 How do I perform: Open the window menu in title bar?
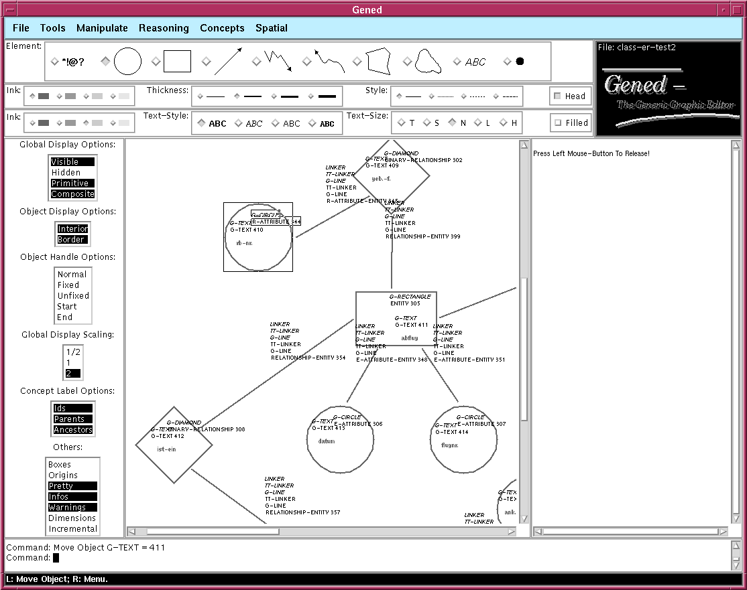click(x=9, y=9)
